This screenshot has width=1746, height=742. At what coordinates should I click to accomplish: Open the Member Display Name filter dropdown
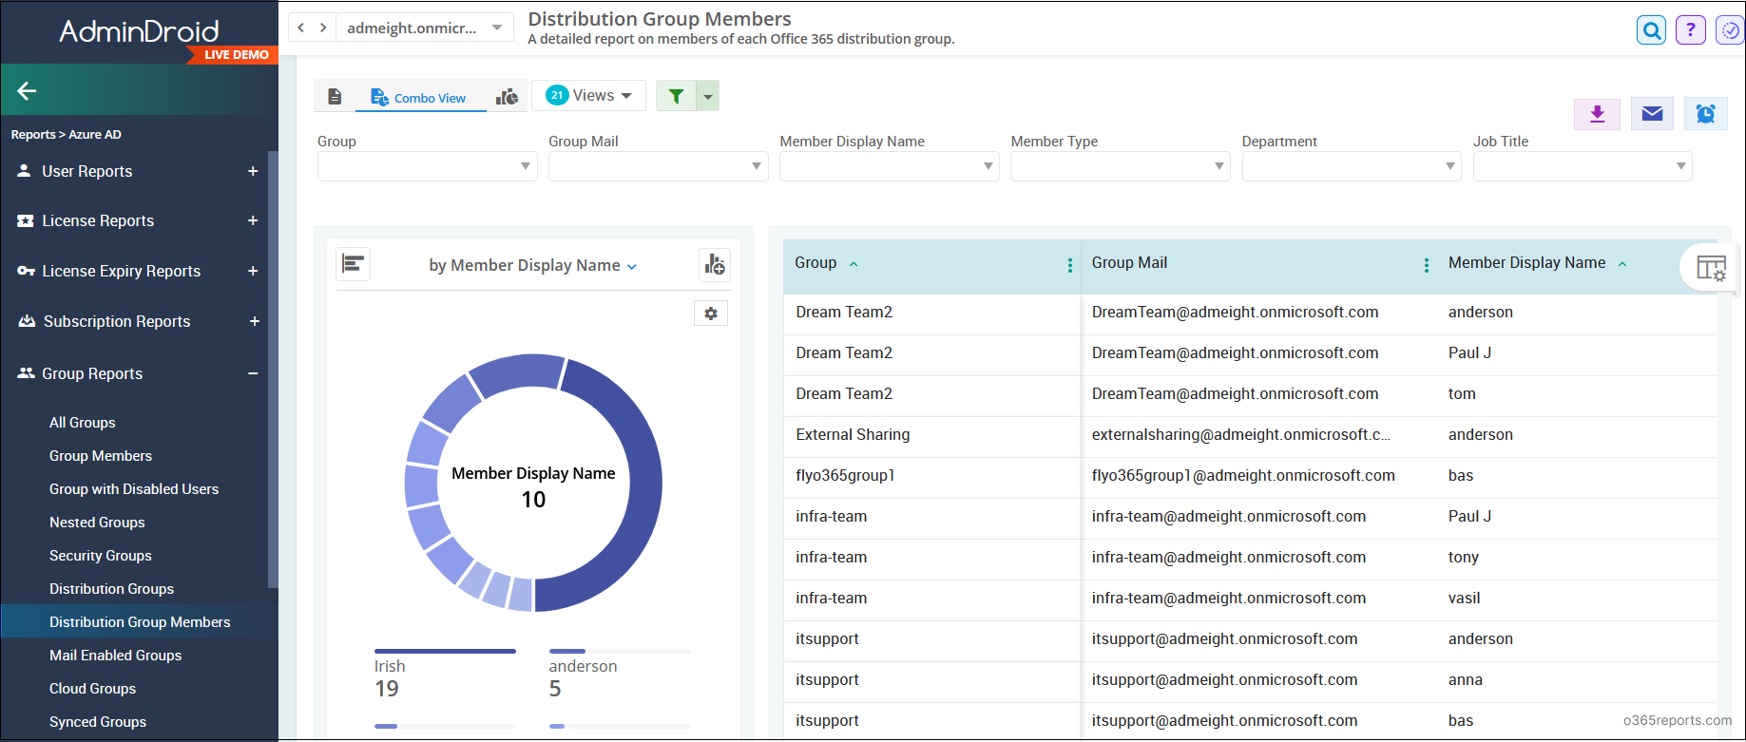point(890,166)
